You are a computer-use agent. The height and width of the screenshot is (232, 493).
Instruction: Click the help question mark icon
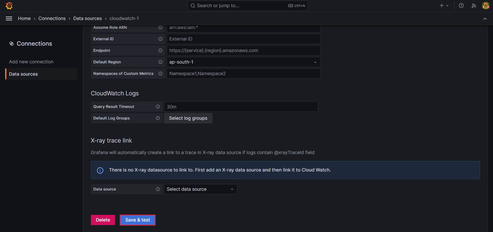461,5
